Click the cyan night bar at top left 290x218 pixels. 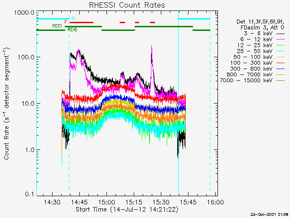point(53,19)
